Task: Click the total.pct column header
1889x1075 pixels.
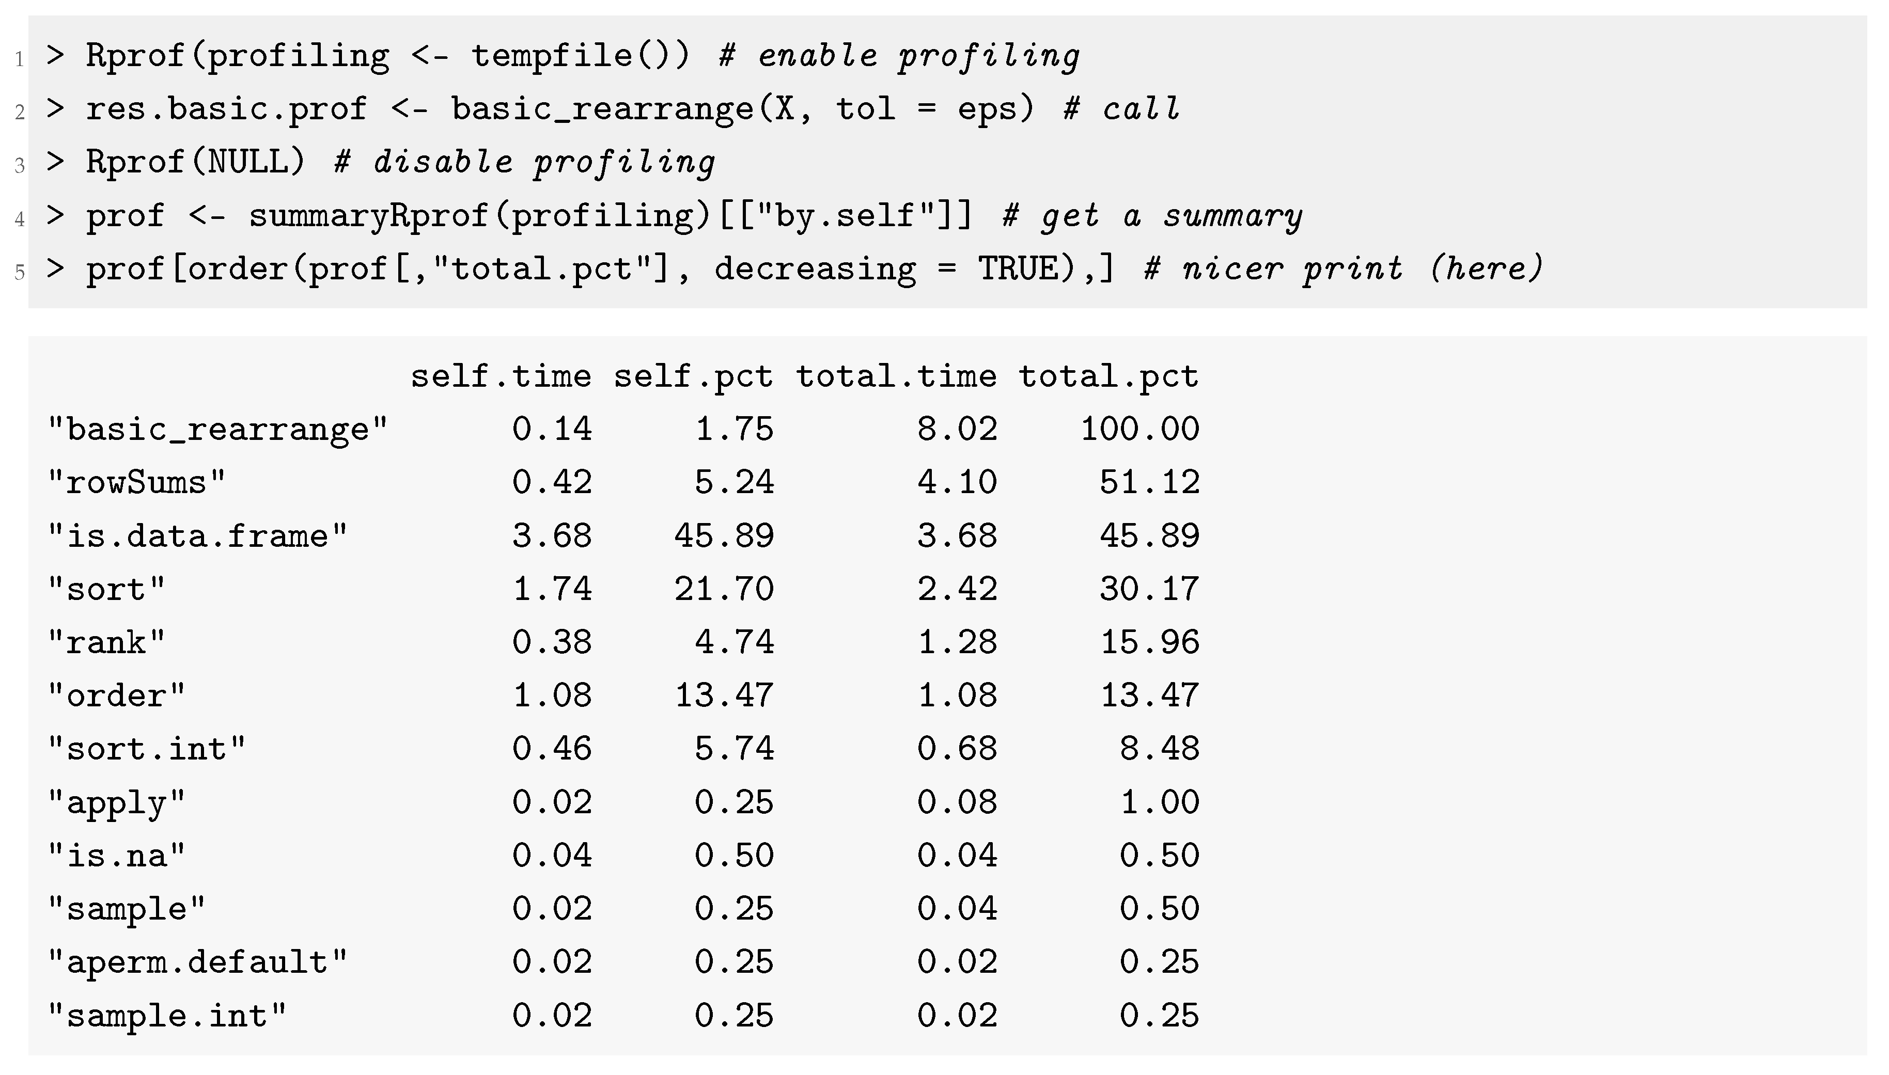Action: [x=1109, y=376]
